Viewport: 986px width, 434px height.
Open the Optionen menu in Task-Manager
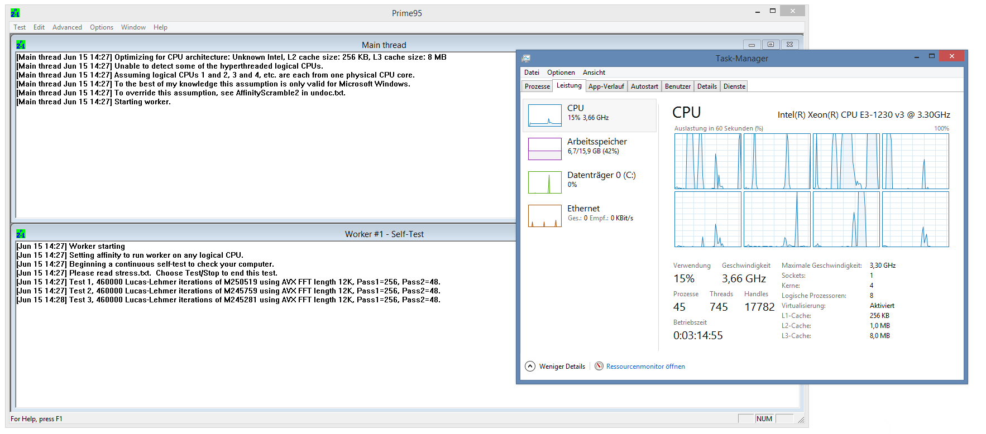[561, 73]
